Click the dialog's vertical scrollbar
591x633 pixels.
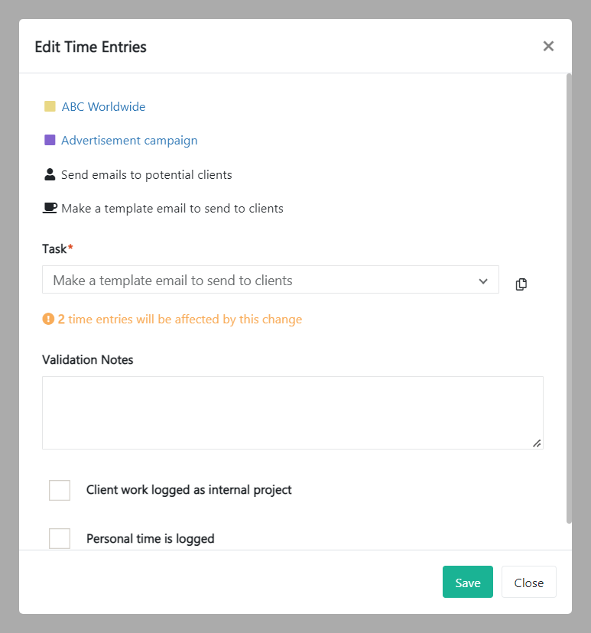pos(568,298)
